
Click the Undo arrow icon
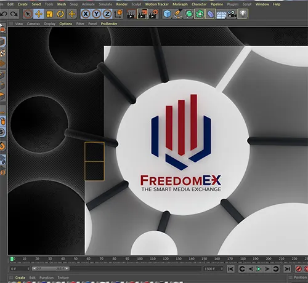[x=4, y=14]
